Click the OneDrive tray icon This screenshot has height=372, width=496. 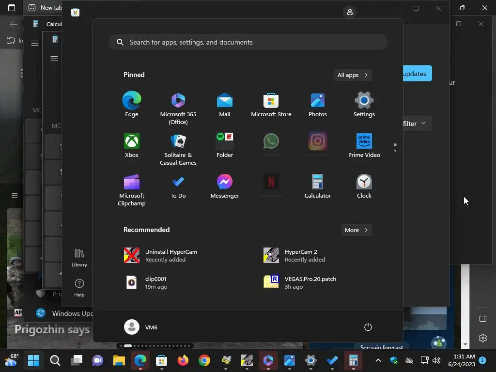pos(409,360)
